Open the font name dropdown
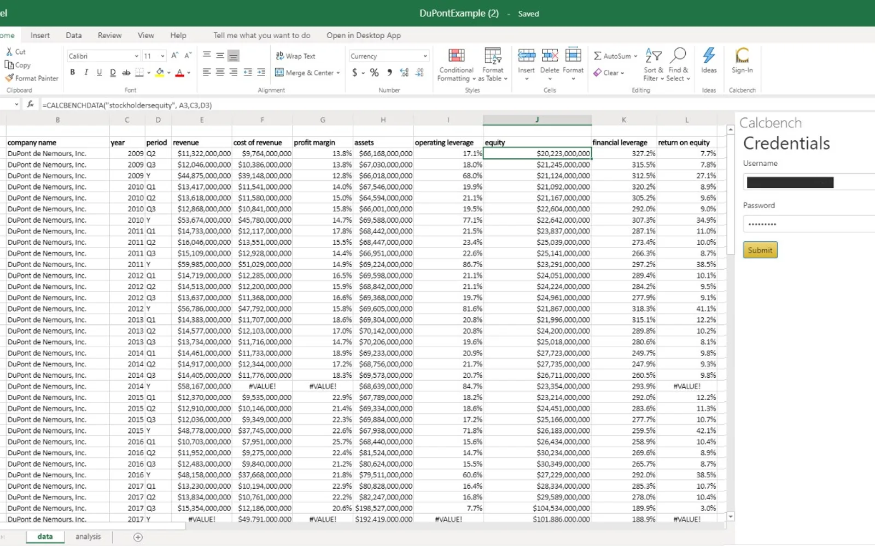 pyautogui.click(x=136, y=56)
